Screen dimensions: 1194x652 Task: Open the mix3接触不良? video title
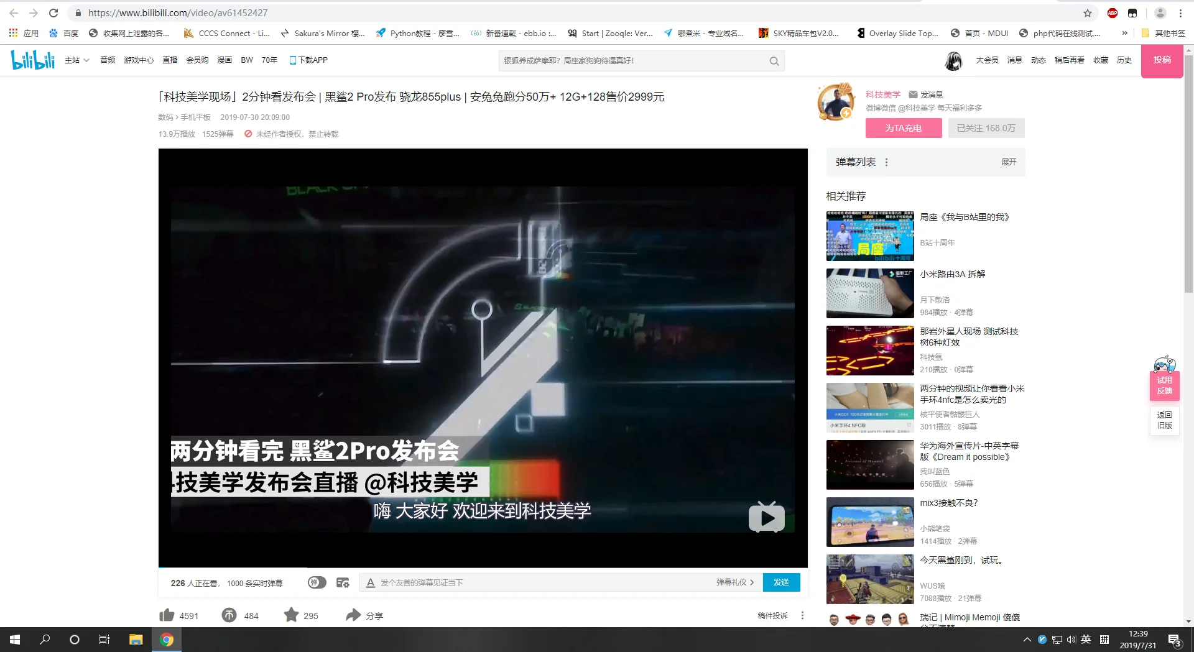(948, 503)
